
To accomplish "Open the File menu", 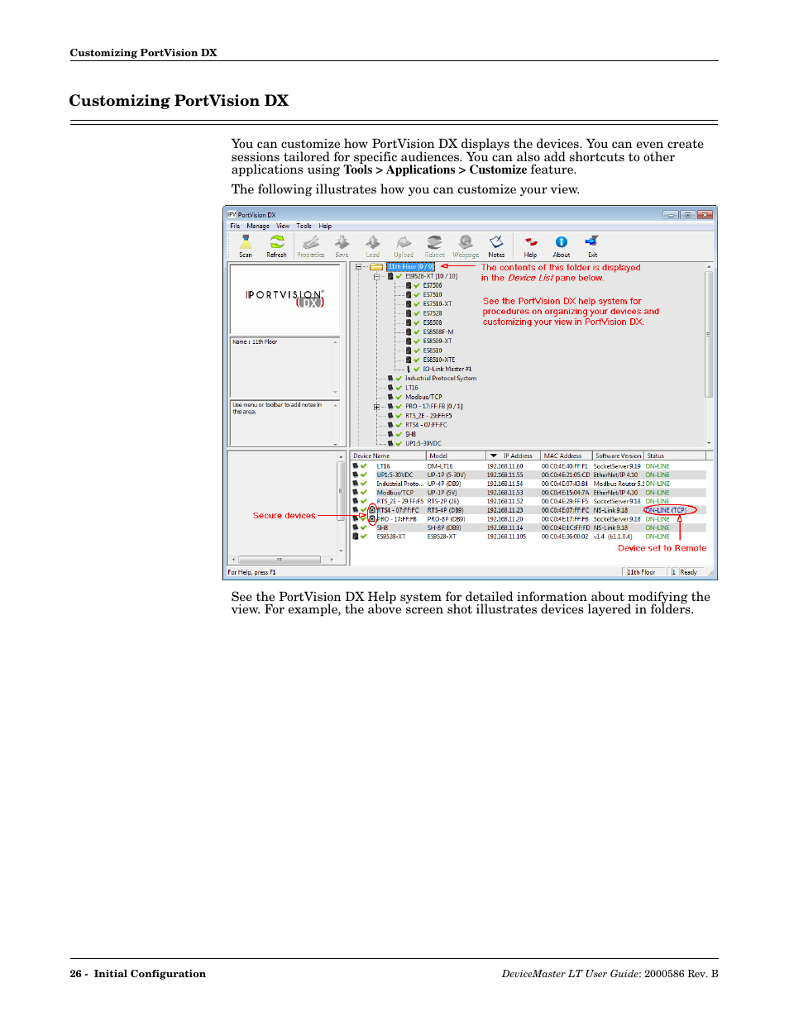I will tap(235, 226).
